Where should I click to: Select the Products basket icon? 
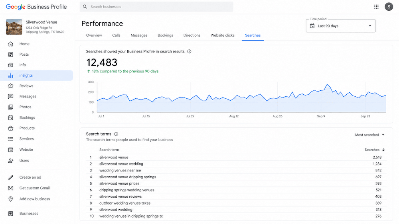[10, 128]
